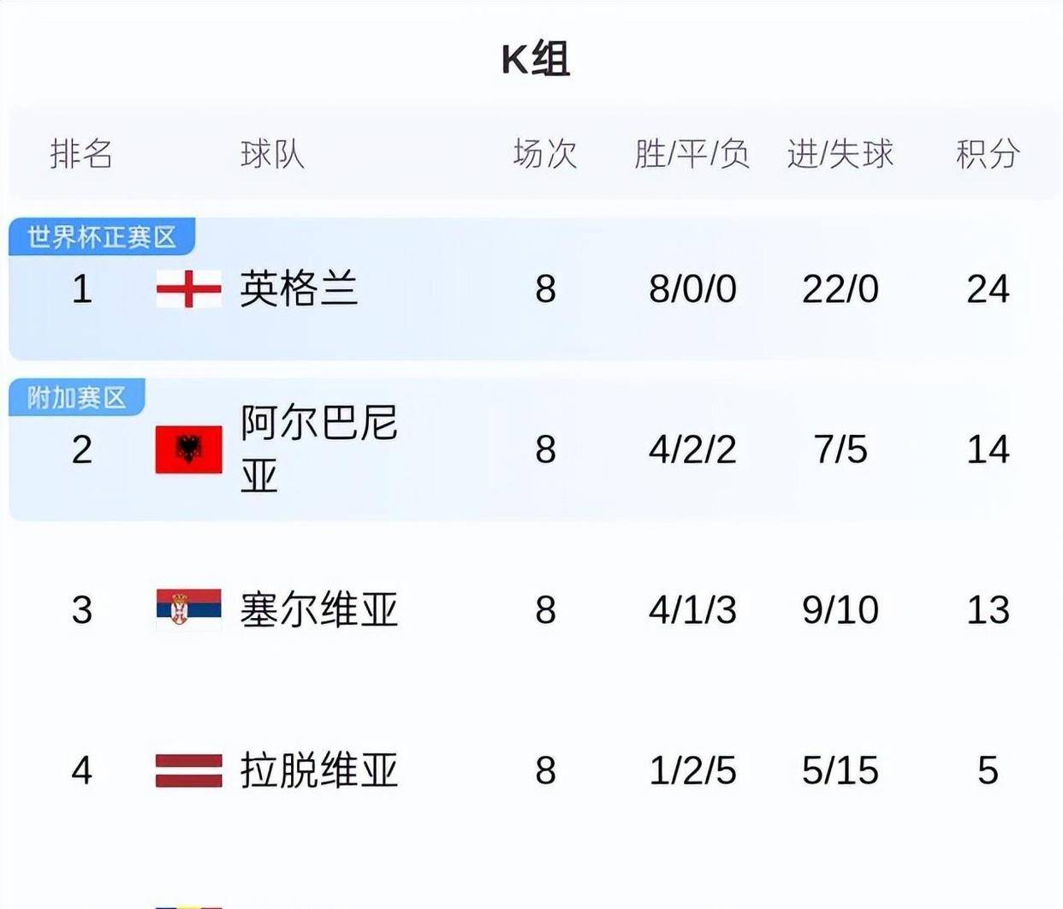Viewport: 1063px width, 909px height.
Task: Click the Albanian double-headed eagle emblem
Action: (x=188, y=449)
